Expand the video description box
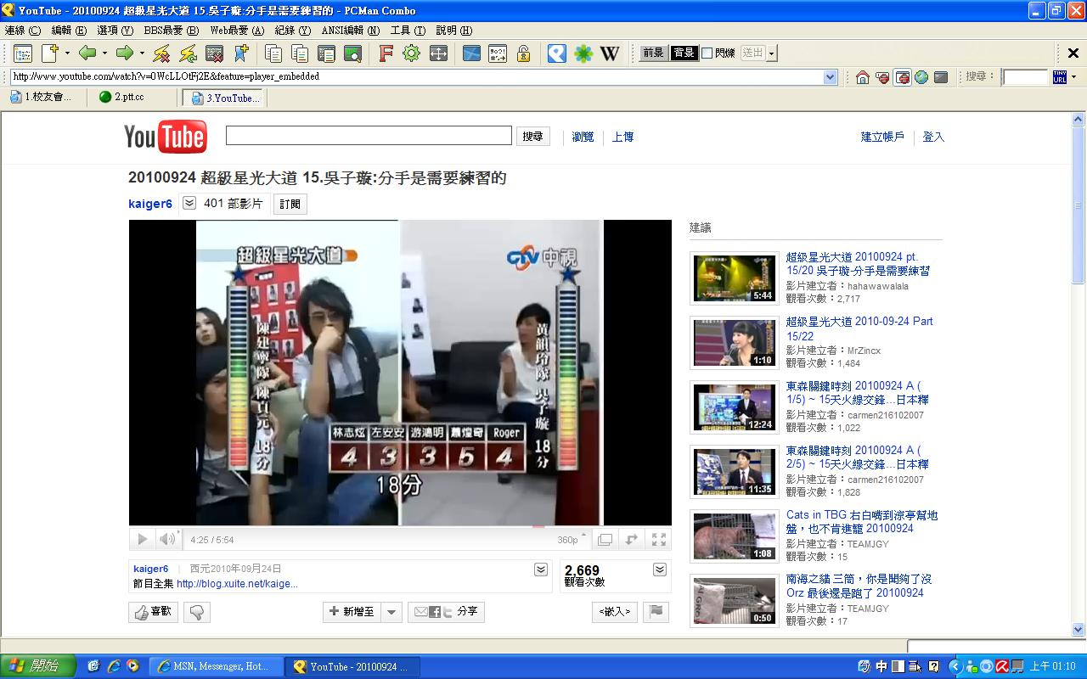Image resolution: width=1087 pixels, height=679 pixels. 541,570
